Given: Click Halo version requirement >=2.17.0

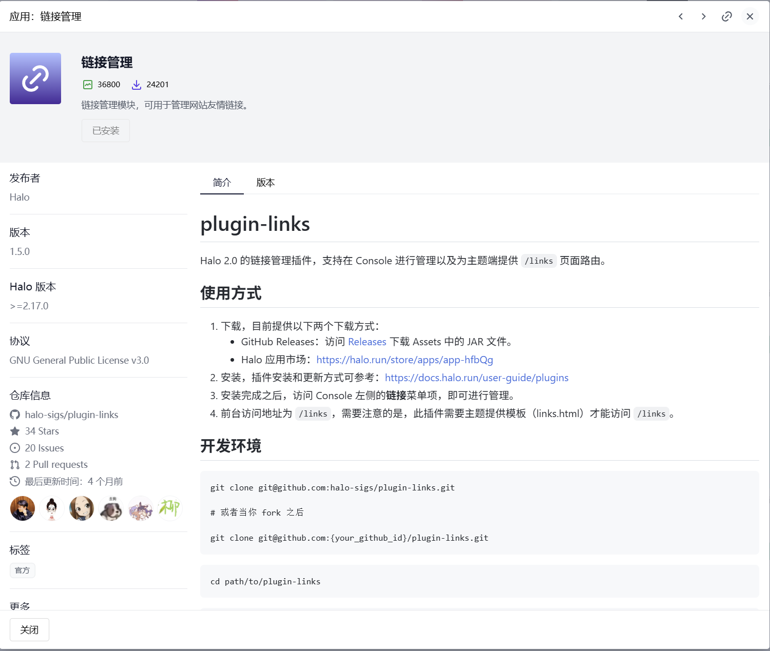Looking at the screenshot, I should tap(29, 306).
